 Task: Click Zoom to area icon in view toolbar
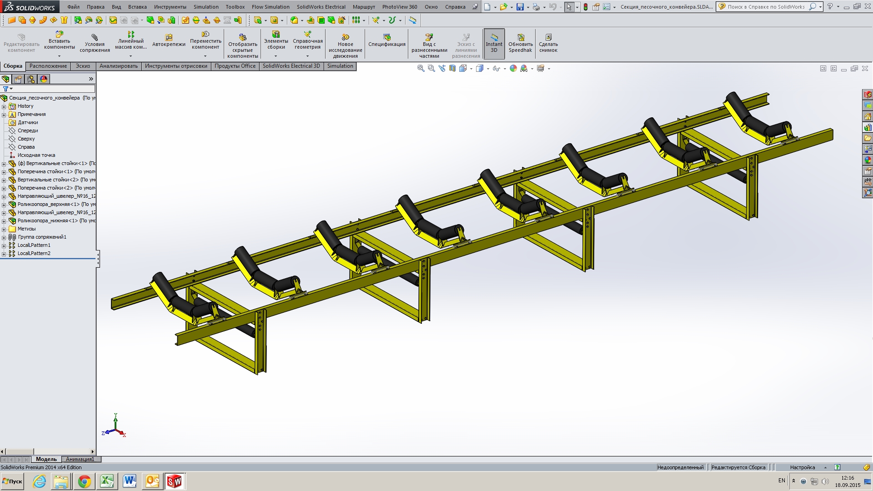point(431,68)
